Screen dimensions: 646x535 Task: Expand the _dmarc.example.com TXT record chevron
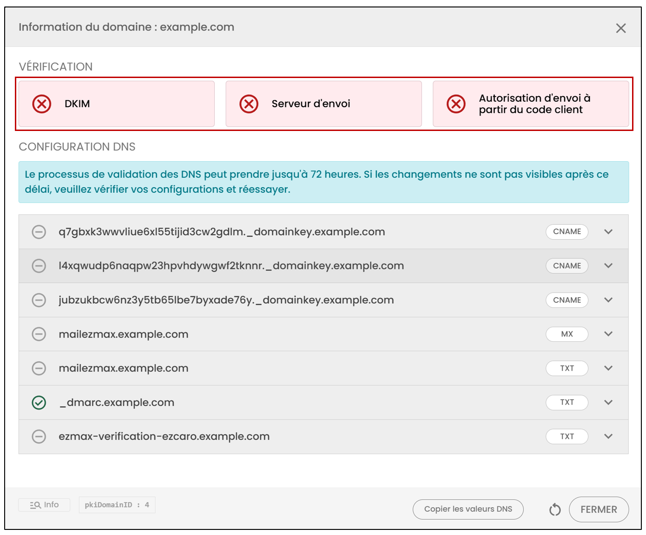pyautogui.click(x=608, y=403)
